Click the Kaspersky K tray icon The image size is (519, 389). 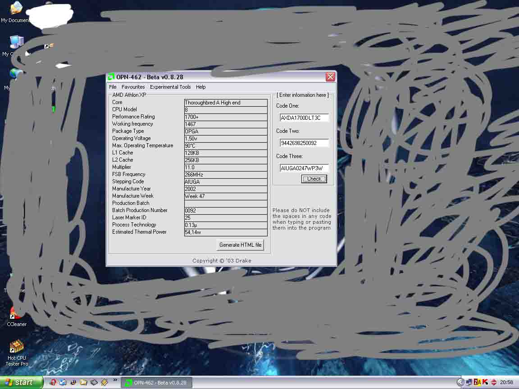(x=485, y=382)
